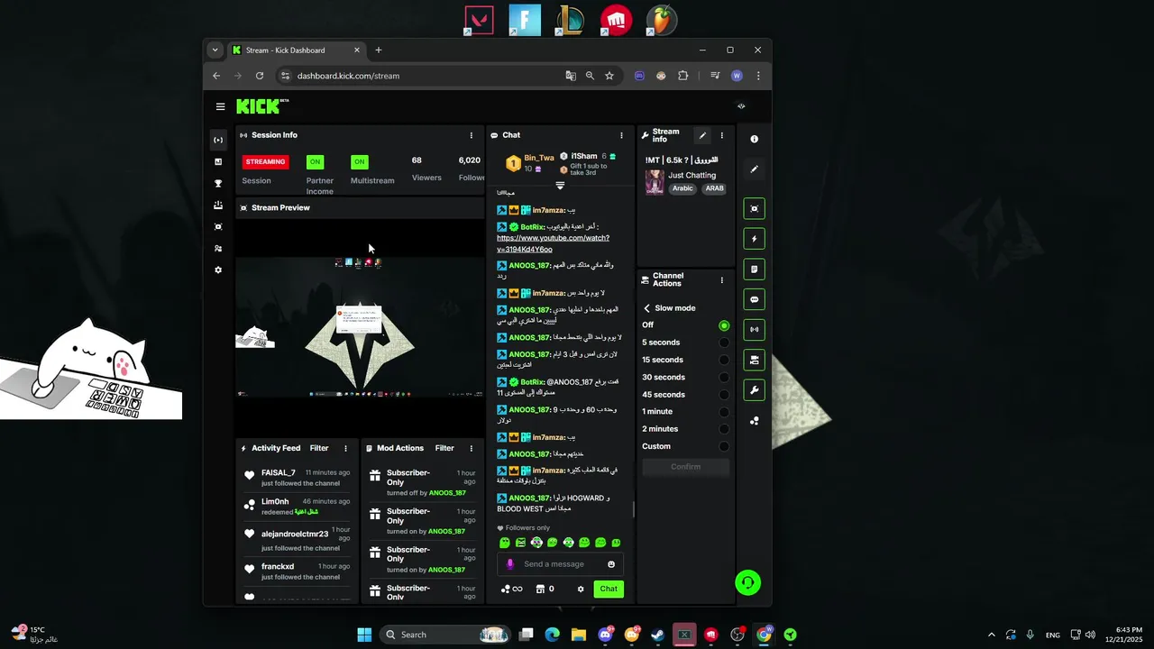
Task: Open Stream info three-dot menu
Action: coord(721,135)
